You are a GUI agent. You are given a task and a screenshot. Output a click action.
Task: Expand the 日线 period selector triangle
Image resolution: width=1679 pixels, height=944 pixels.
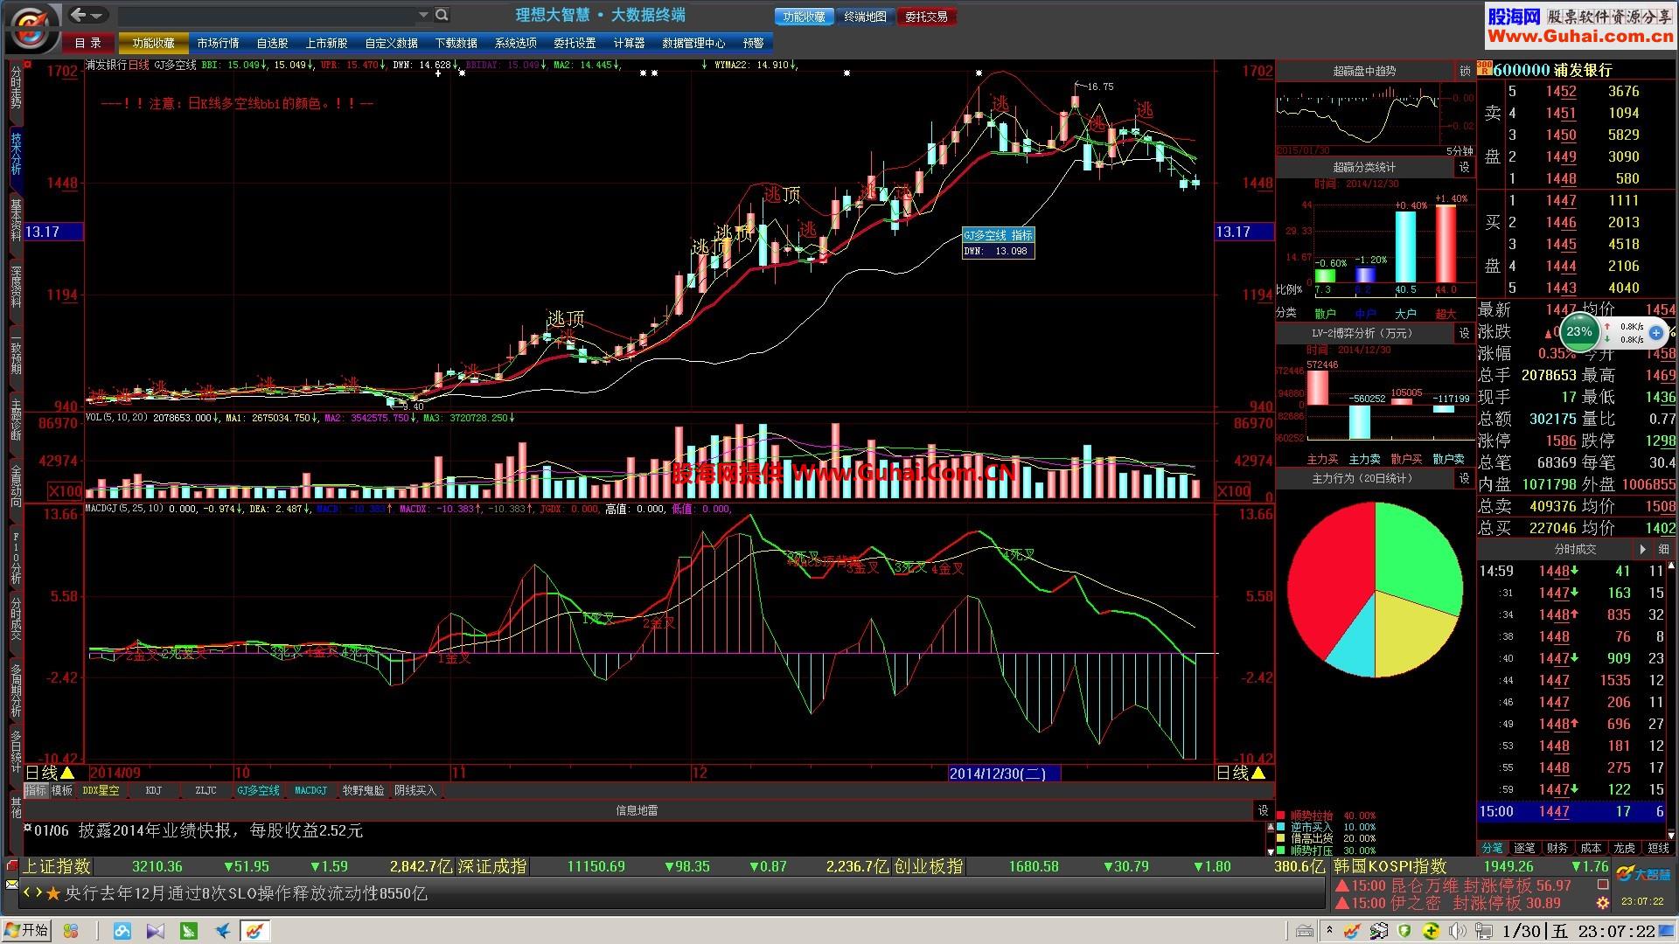(67, 773)
